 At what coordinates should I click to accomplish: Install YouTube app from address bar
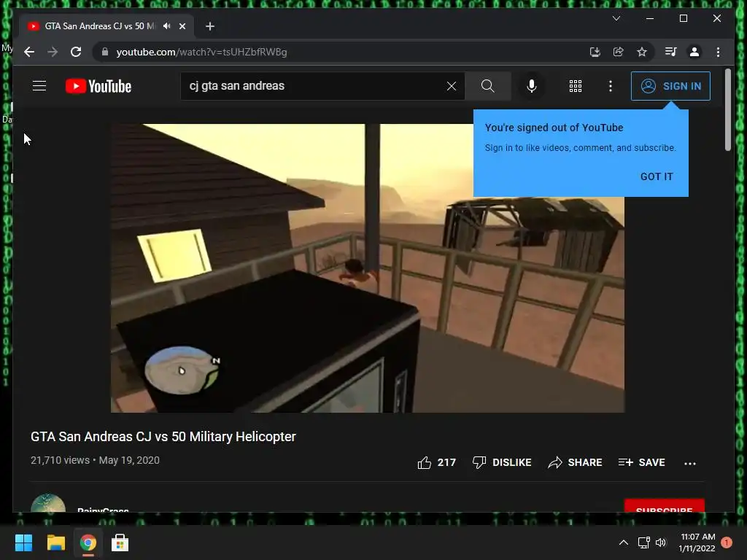pos(595,52)
